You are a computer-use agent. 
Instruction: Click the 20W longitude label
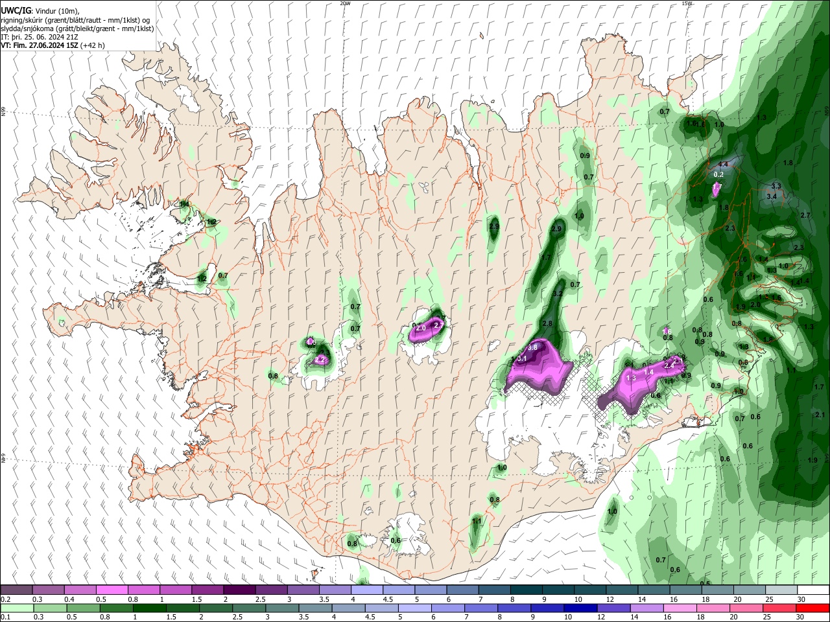(346, 3)
